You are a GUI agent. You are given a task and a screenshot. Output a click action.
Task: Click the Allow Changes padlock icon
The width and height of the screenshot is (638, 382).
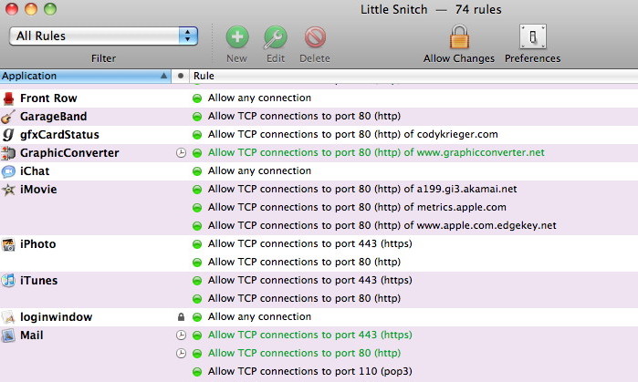[x=459, y=36]
